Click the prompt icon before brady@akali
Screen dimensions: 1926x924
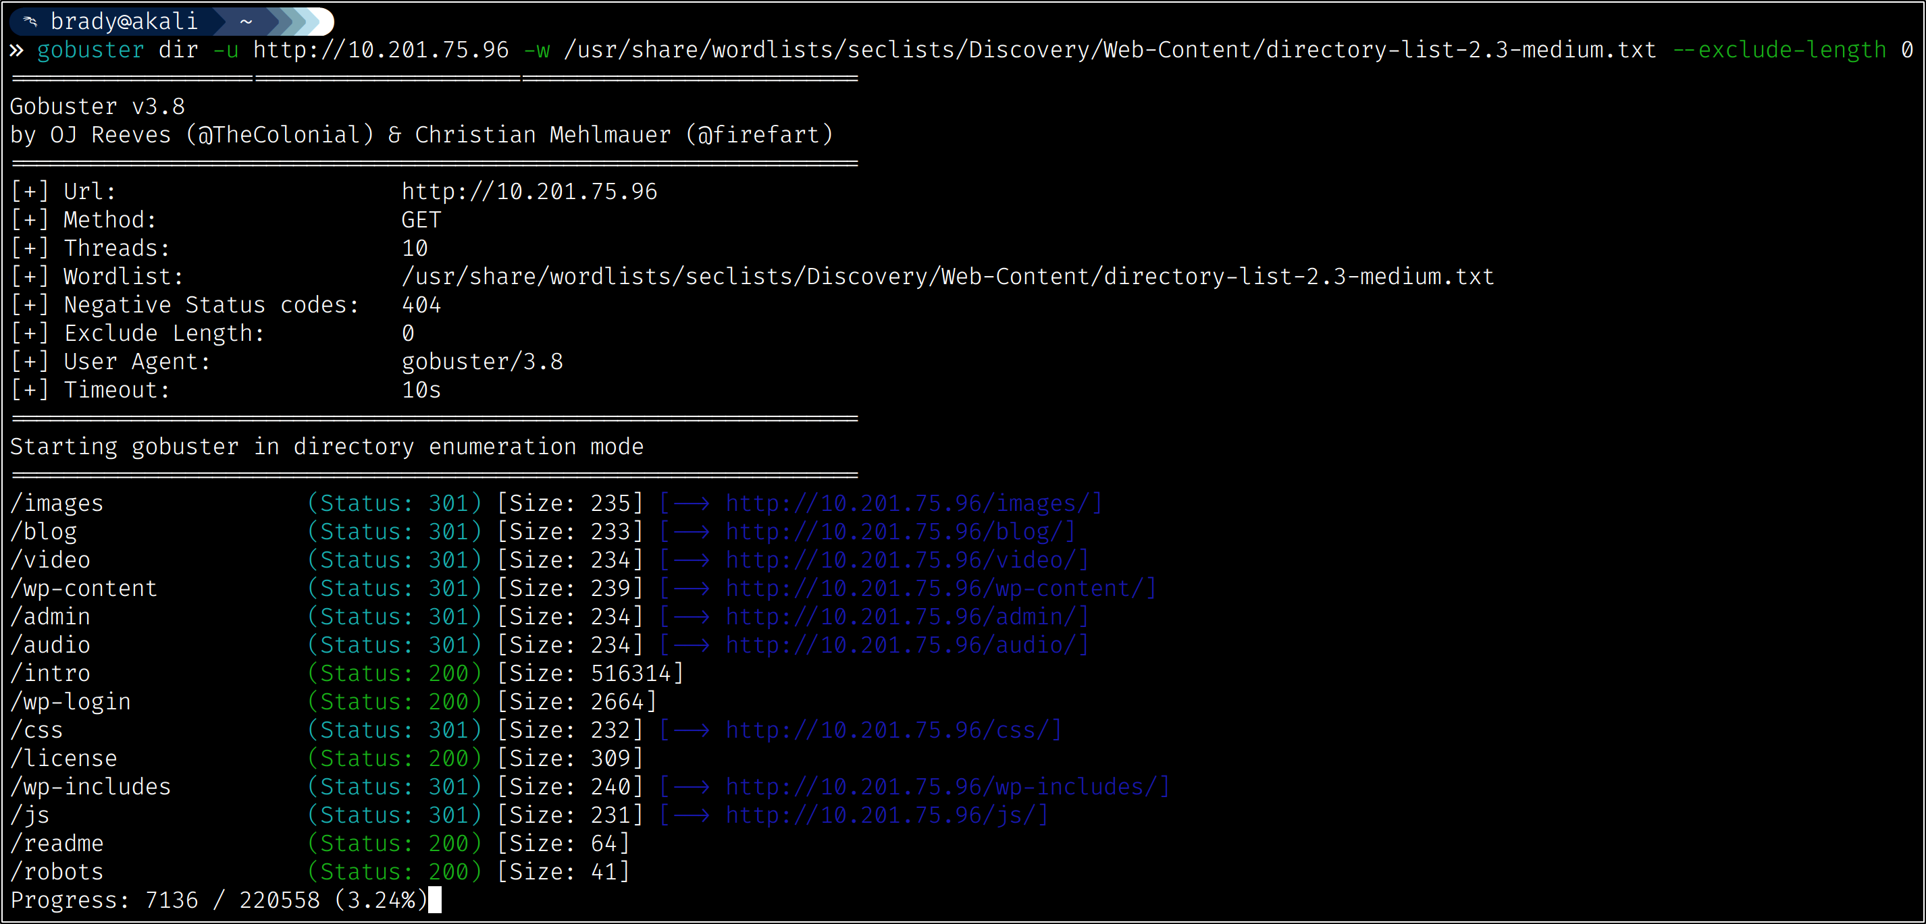point(30,22)
